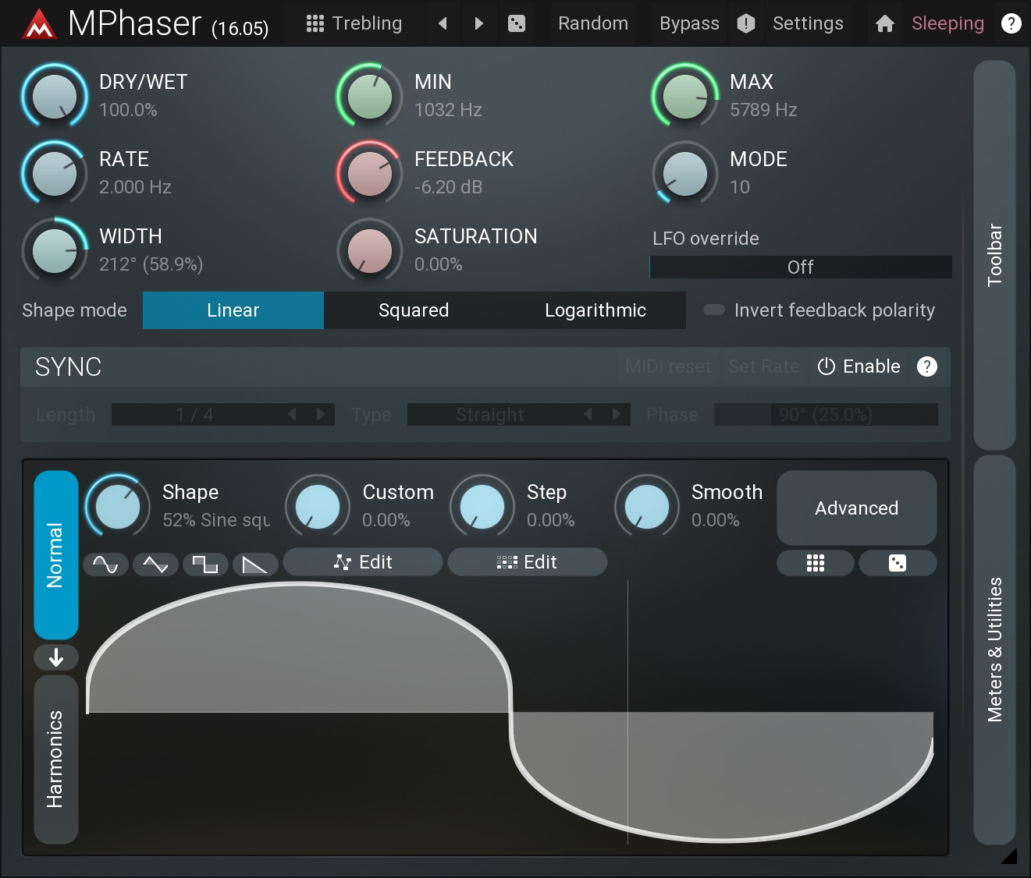Click the Length previous arrow
1031x878 pixels.
point(292,414)
